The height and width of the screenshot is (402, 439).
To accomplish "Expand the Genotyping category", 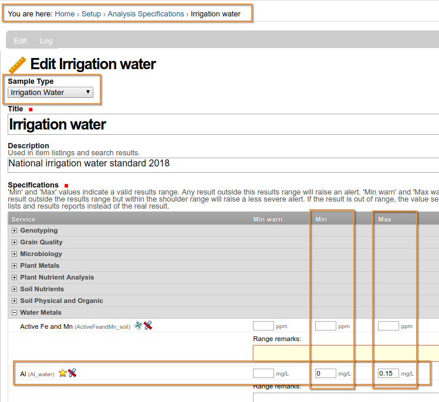I will click(15, 230).
